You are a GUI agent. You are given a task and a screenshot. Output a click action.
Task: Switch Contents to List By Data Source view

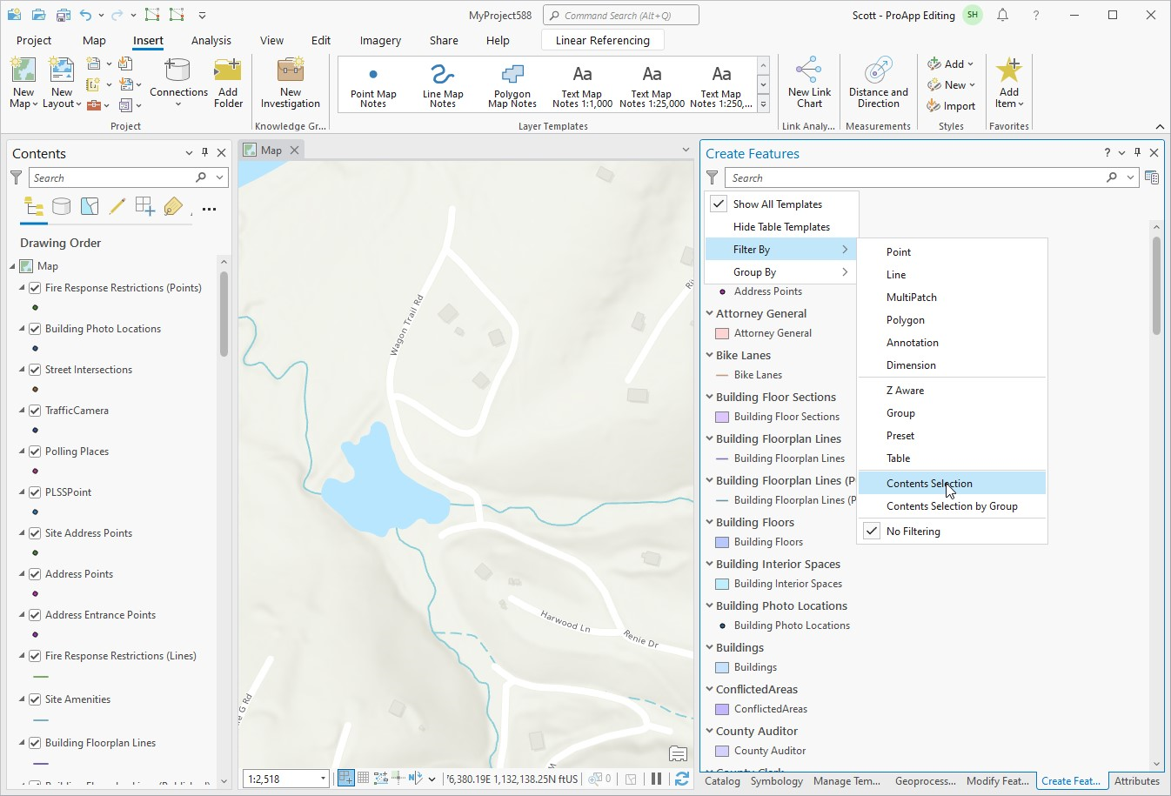pos(61,206)
